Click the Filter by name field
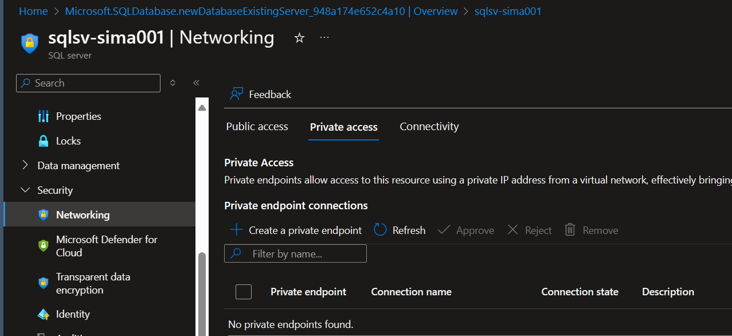The width and height of the screenshot is (732, 336). pos(304,253)
